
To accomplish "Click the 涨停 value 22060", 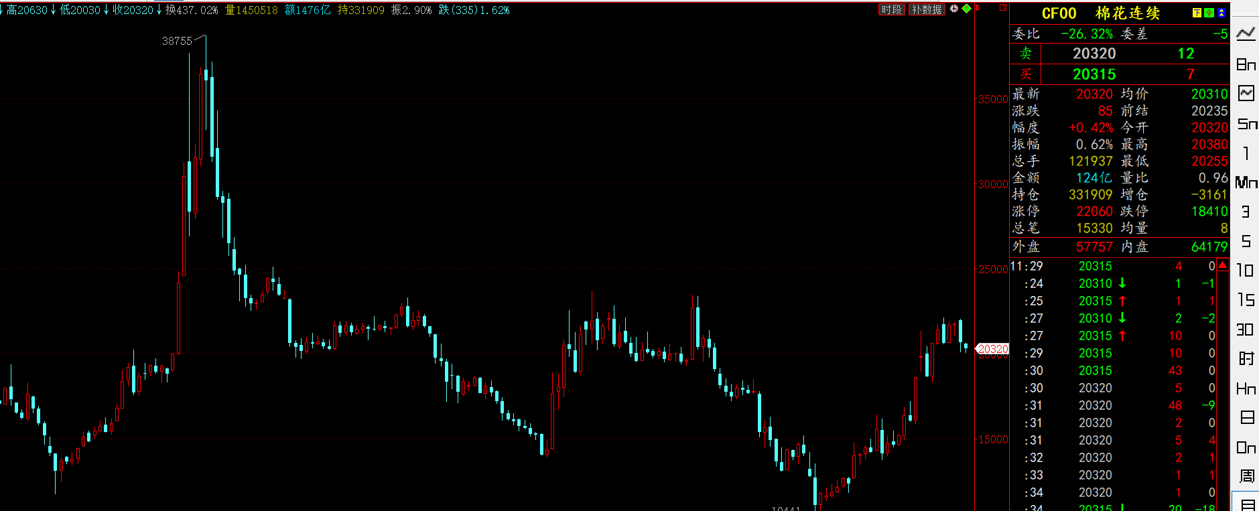I will click(1094, 212).
